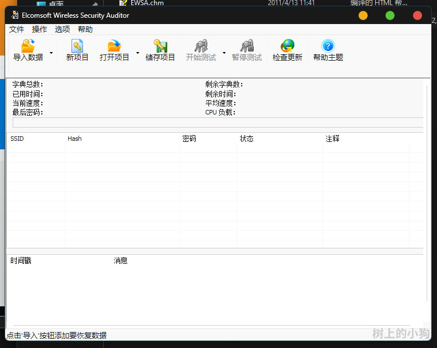Click the 导入数据 (Import Data) icon
Image resolution: width=437 pixels, height=348 pixels.
coord(28,47)
